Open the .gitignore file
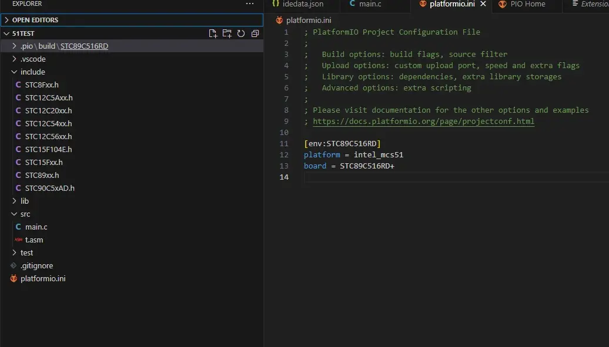609x347 pixels. point(36,265)
